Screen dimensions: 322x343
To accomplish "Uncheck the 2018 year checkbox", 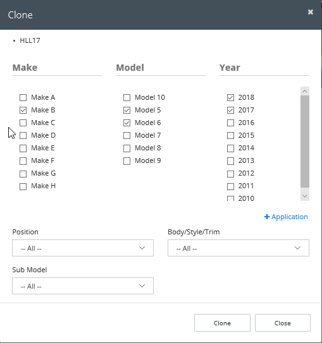I will tap(230, 97).
